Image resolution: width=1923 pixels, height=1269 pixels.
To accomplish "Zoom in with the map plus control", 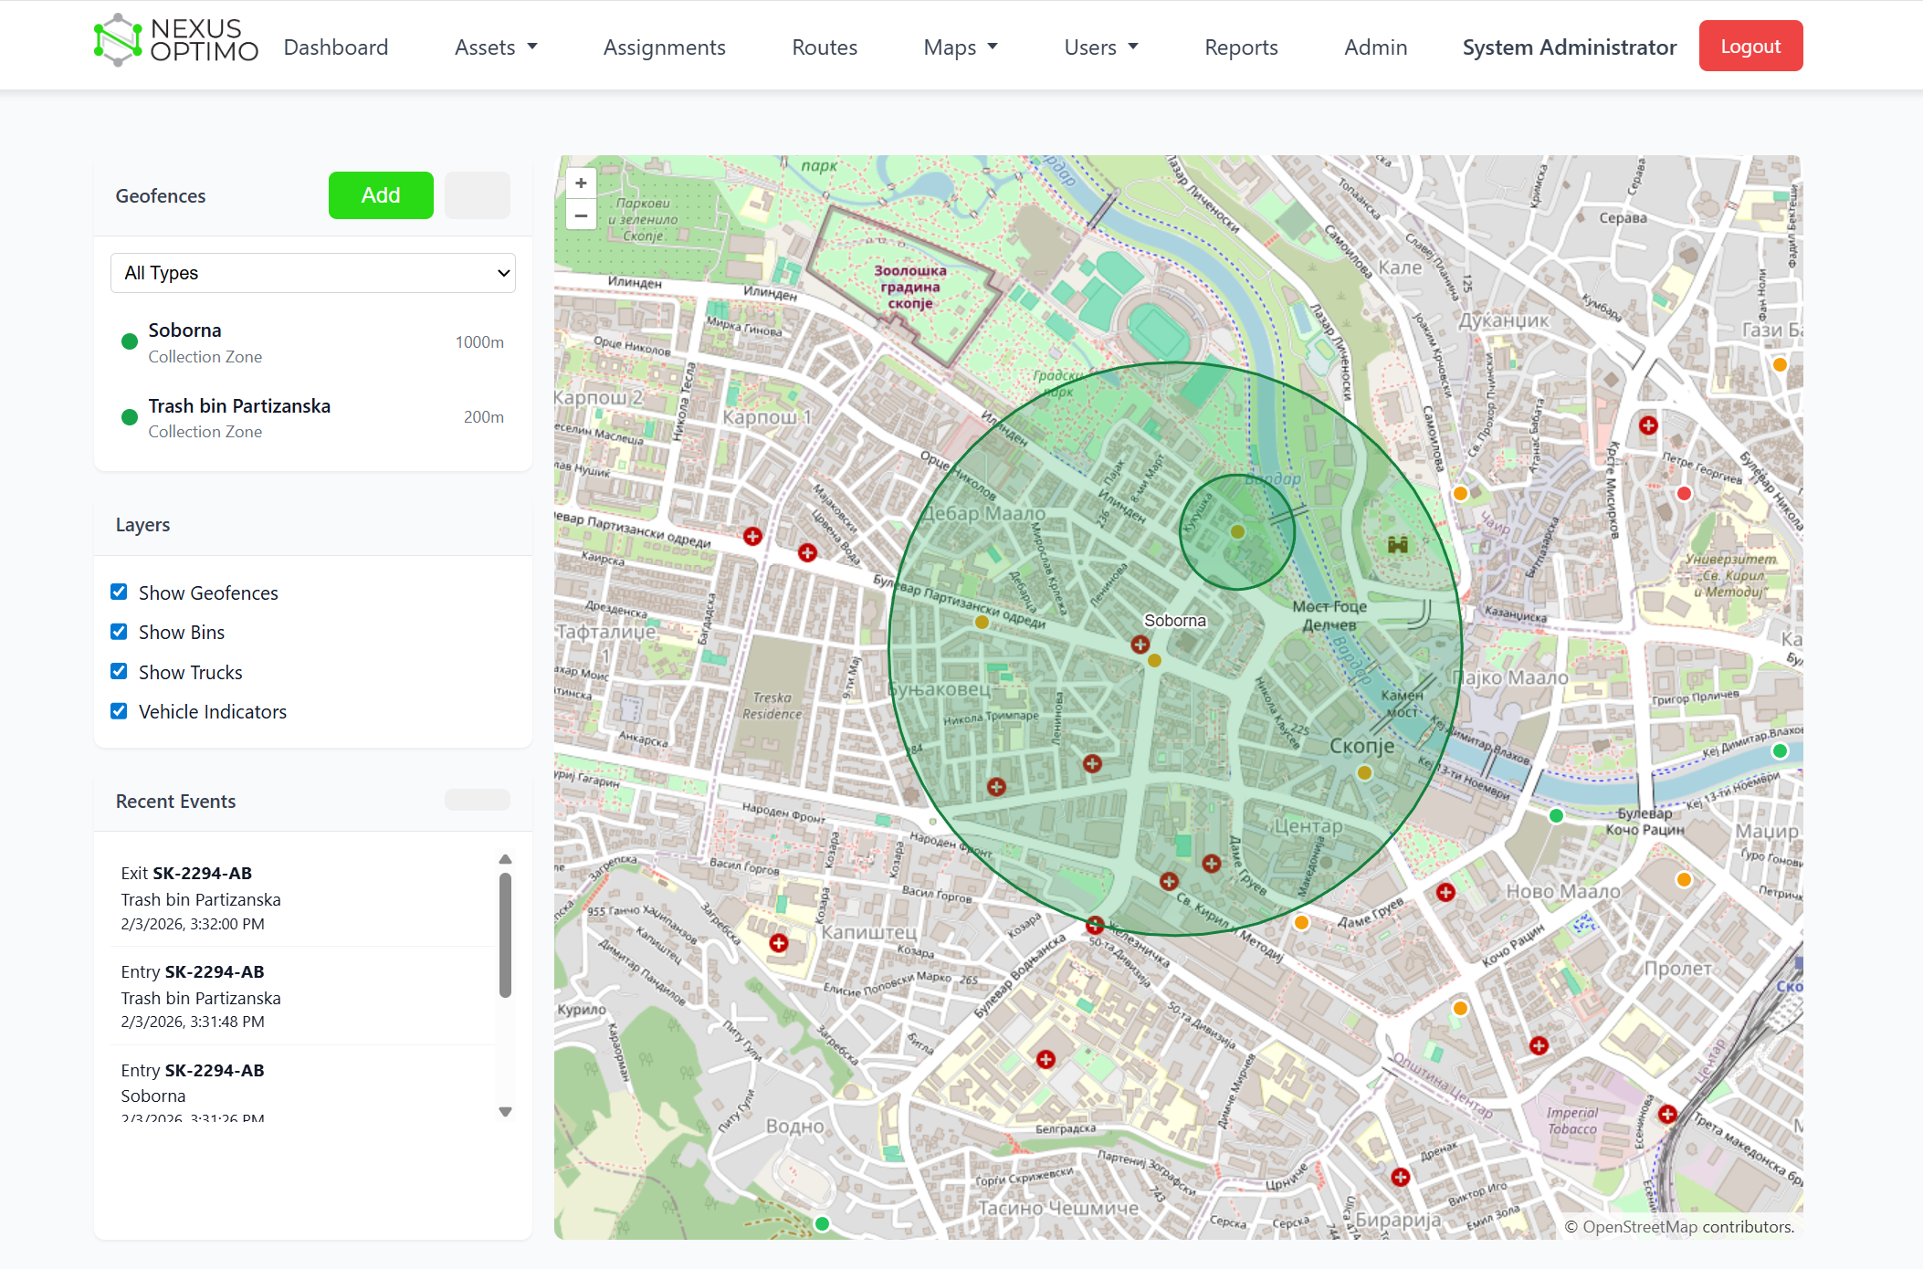I will pyautogui.click(x=581, y=183).
